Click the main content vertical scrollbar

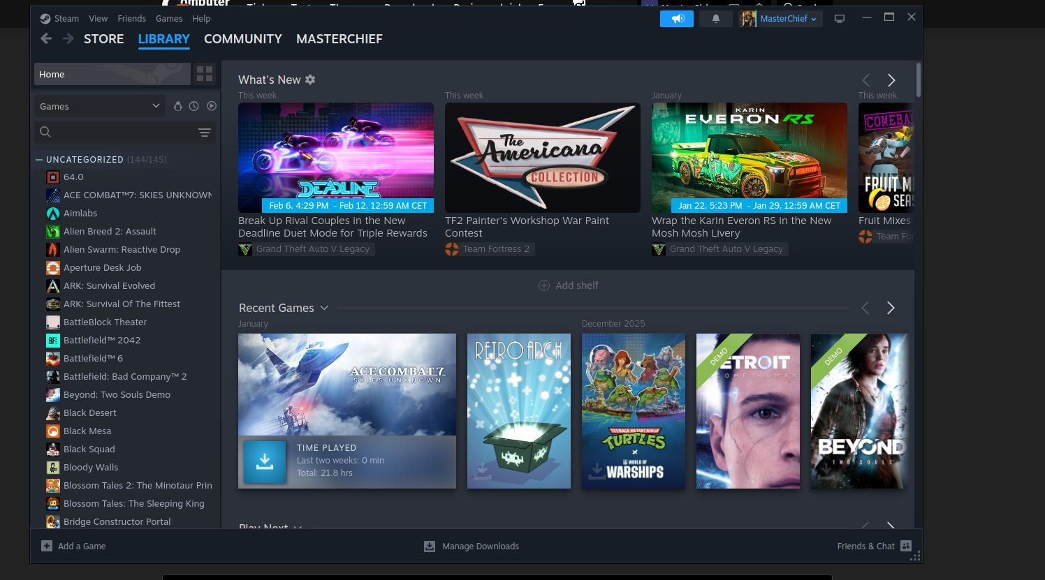[x=919, y=80]
